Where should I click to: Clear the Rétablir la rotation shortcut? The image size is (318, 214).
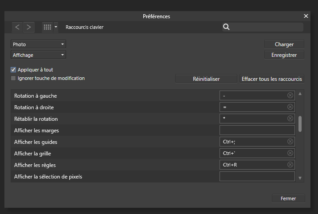point(290,119)
